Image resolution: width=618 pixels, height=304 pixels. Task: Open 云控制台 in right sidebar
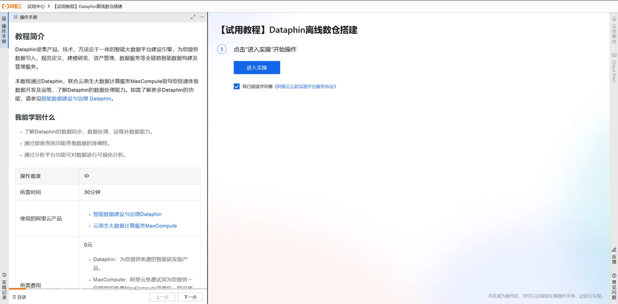[614, 30]
